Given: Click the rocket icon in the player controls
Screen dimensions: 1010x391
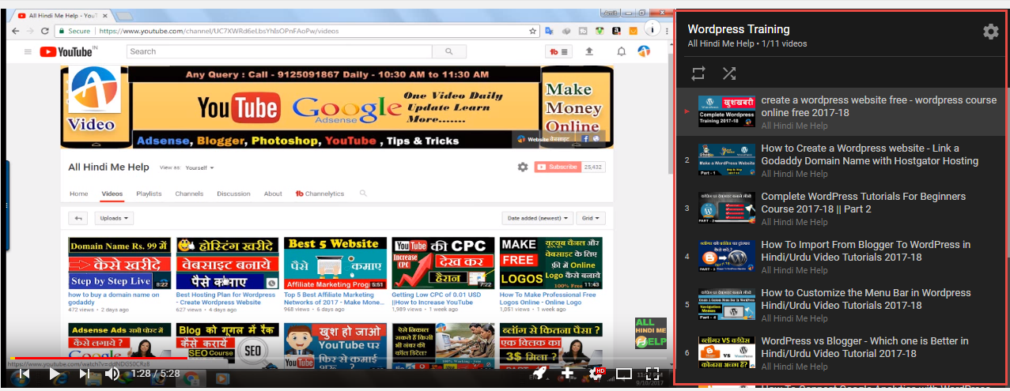Looking at the screenshot, I should (x=539, y=374).
